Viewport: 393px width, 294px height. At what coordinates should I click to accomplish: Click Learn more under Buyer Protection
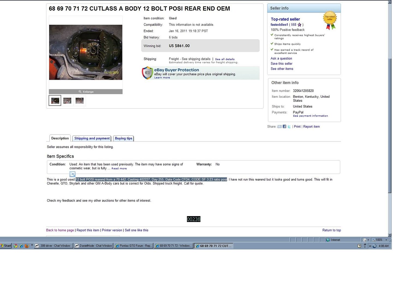pos(162,78)
